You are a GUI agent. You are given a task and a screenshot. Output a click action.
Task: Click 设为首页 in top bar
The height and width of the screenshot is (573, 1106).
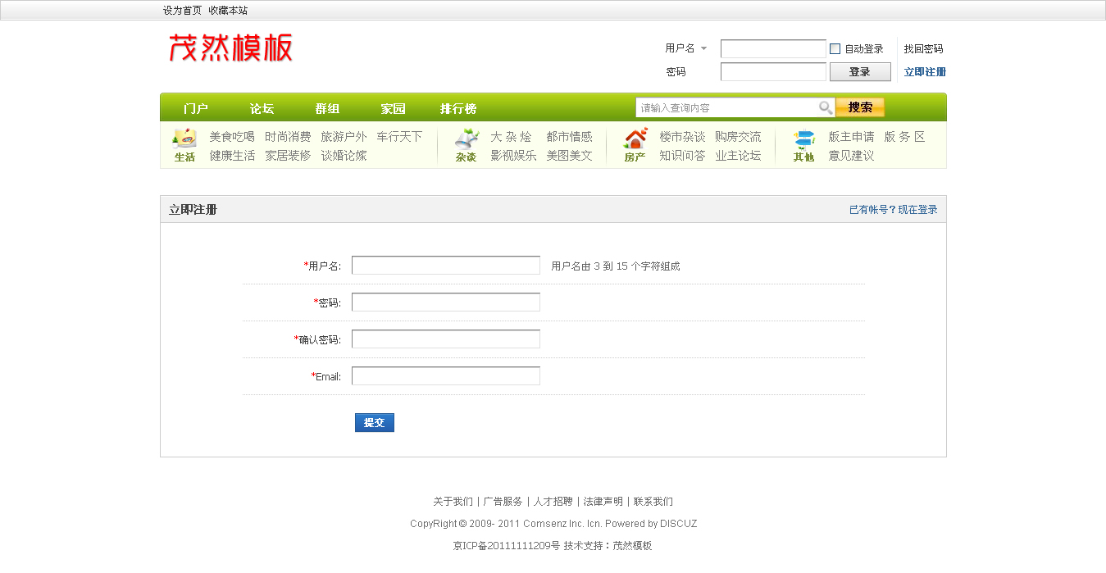tap(182, 11)
